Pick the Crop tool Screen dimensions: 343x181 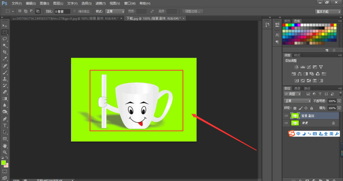[5, 52]
